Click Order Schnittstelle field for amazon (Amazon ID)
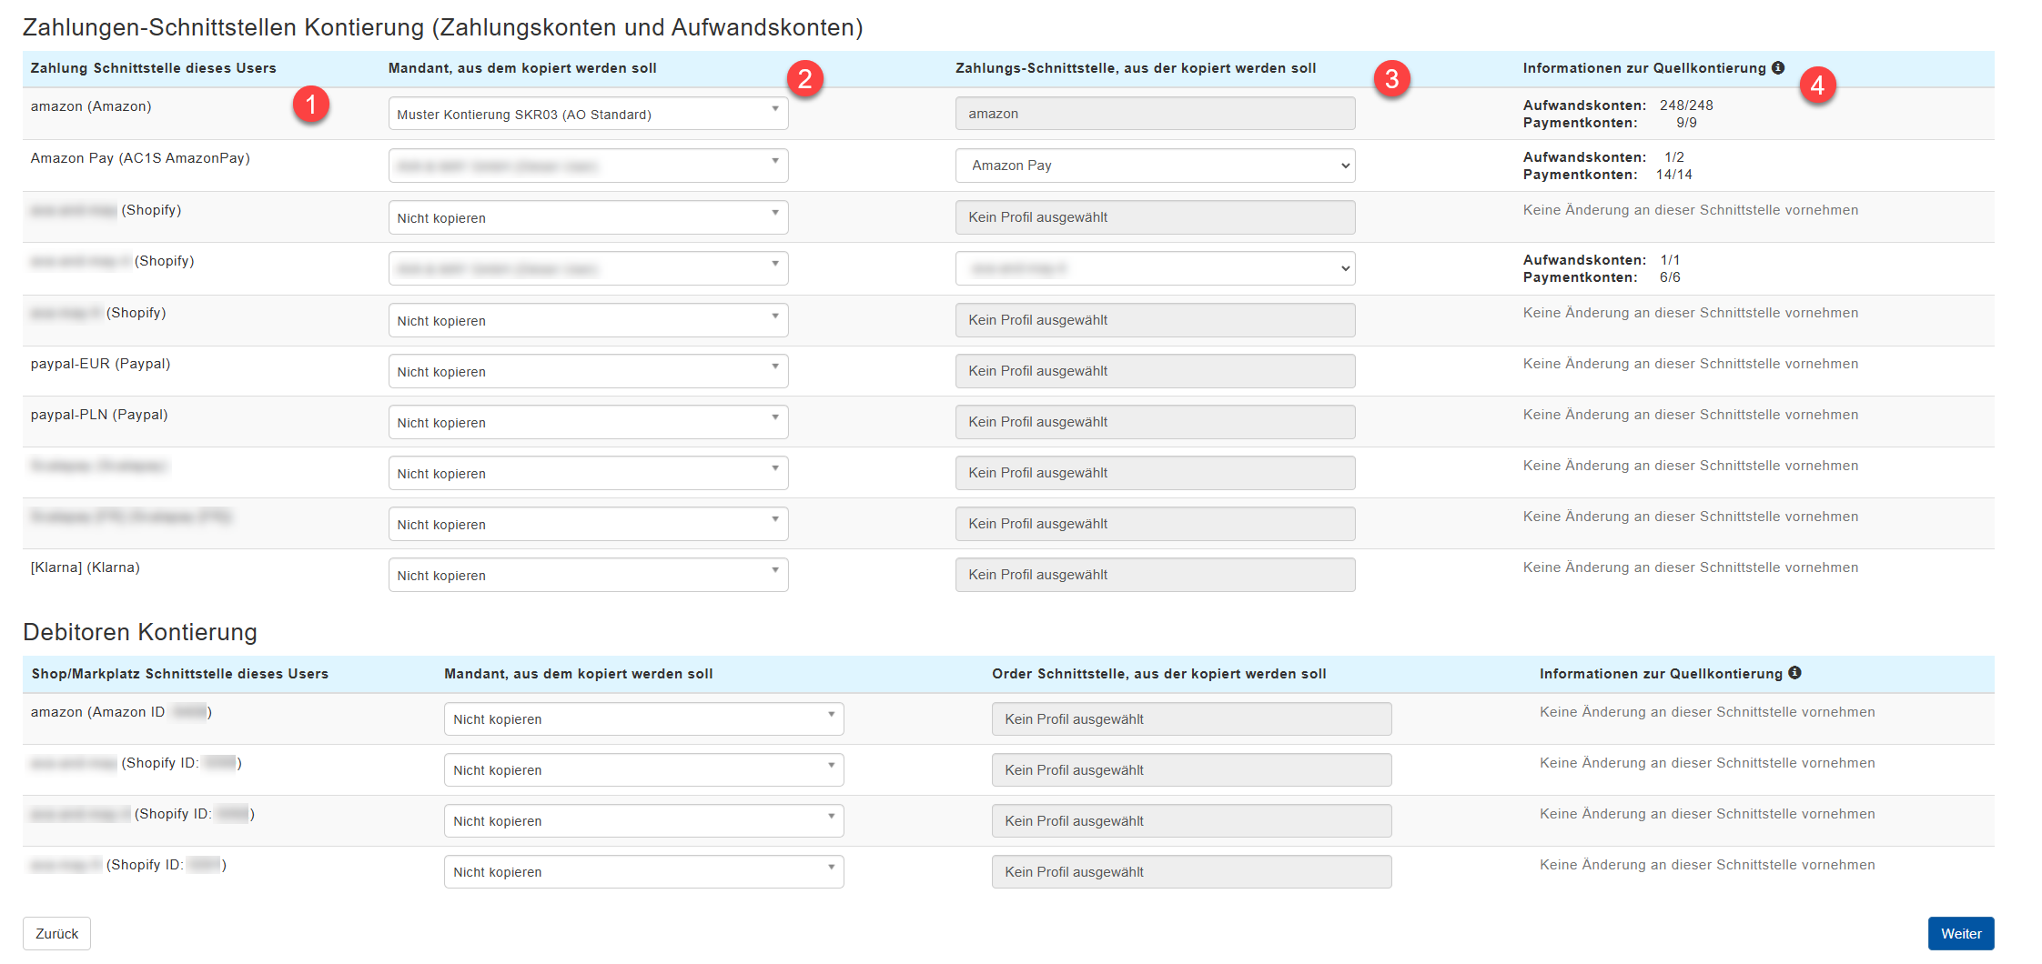This screenshot has height=964, width=2042. [x=1191, y=719]
